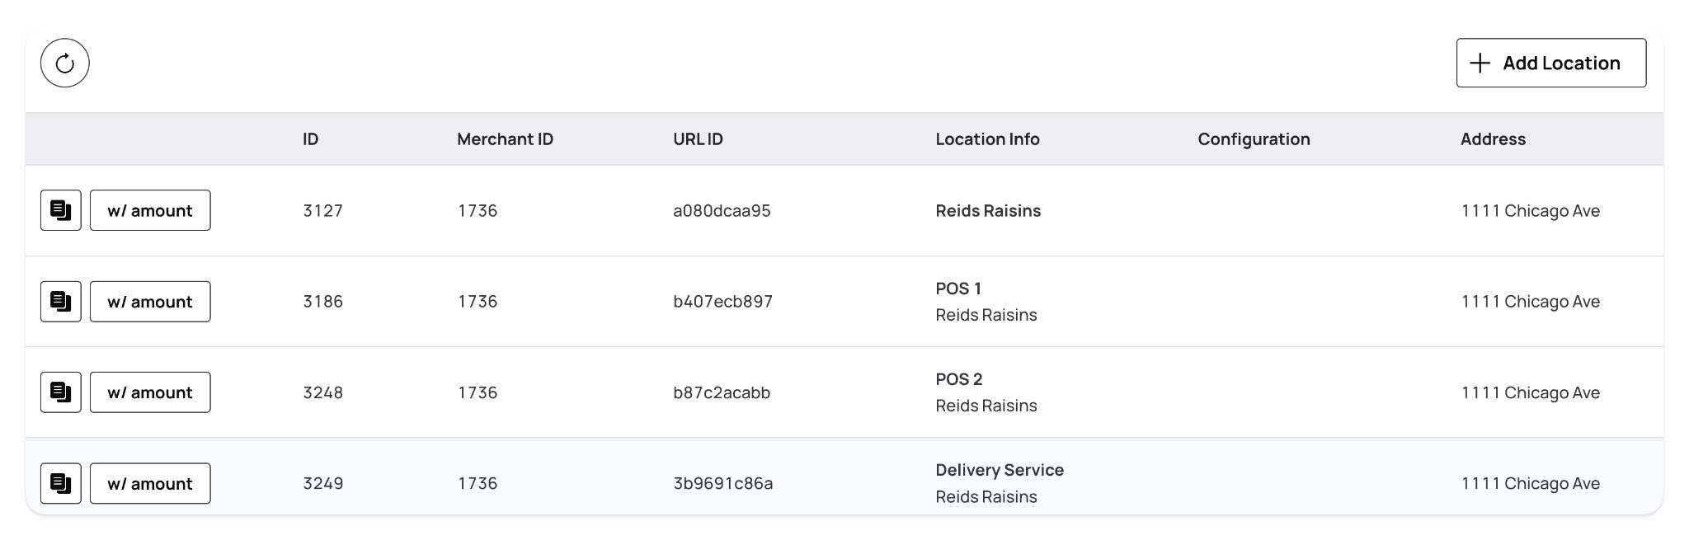Click the refresh circular arrow icon
The height and width of the screenshot is (540, 1689).
tap(64, 63)
